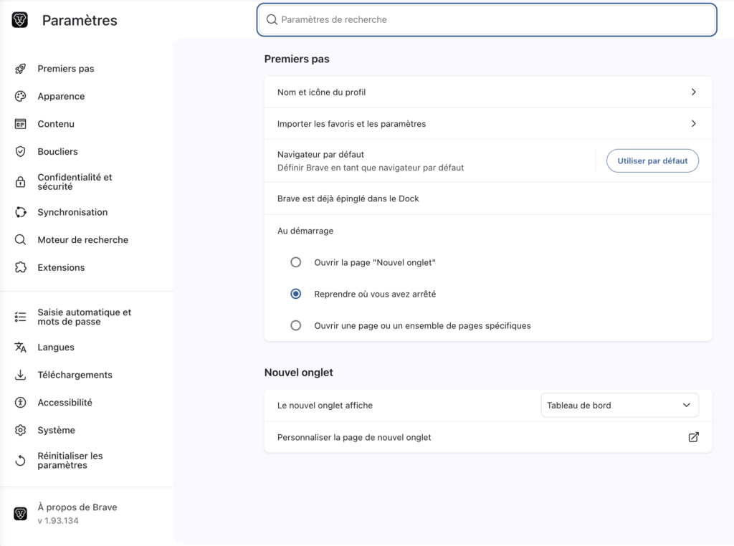Screen dimensions: 734x546
Task: Click the padlock icon for Confidentialité et sécurité
Action: (21, 182)
